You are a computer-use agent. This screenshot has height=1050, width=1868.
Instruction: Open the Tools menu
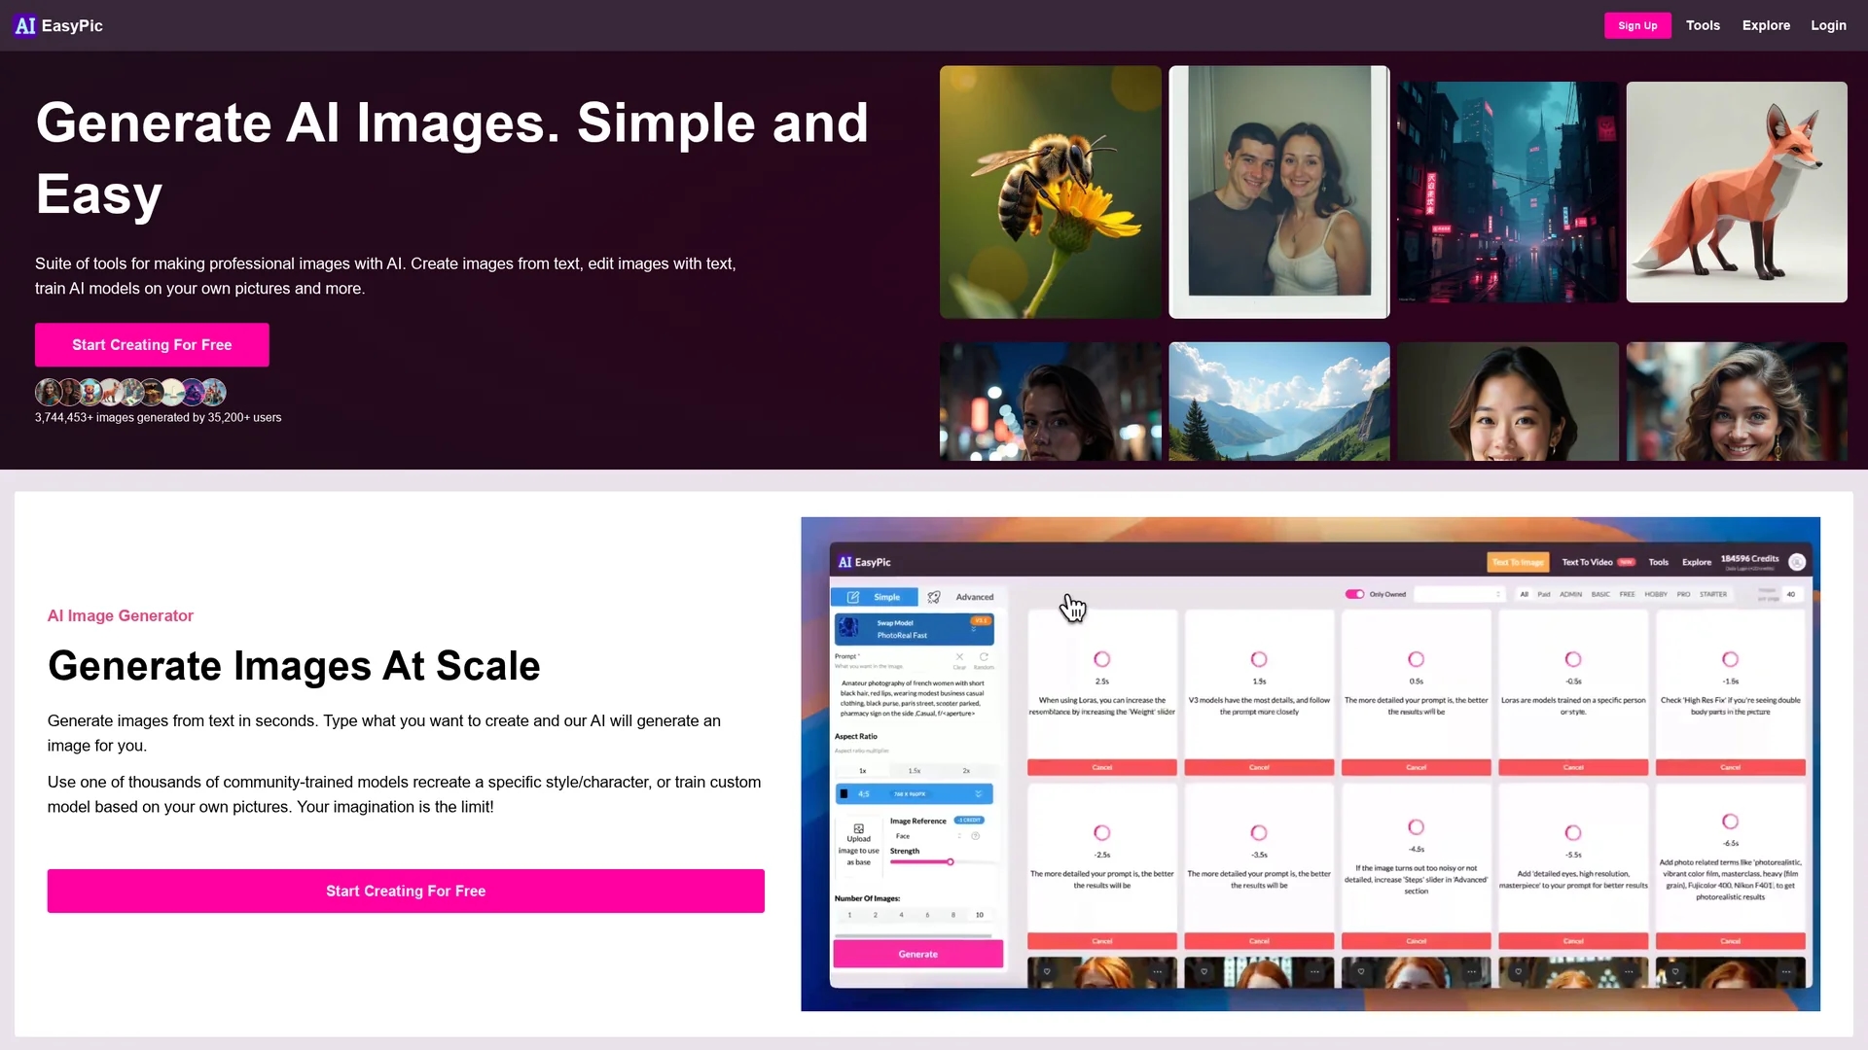1703,25
